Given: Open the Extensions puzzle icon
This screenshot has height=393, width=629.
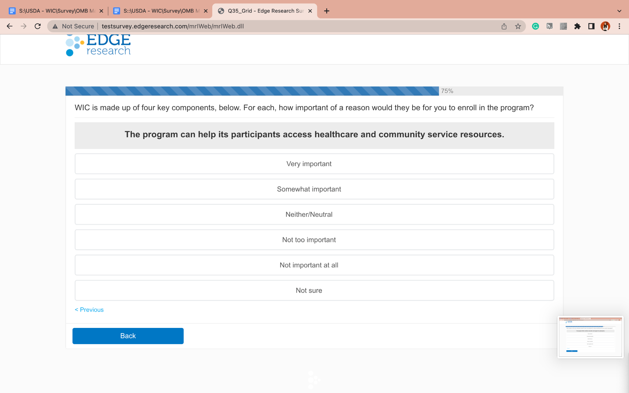Looking at the screenshot, I should click(x=577, y=26).
